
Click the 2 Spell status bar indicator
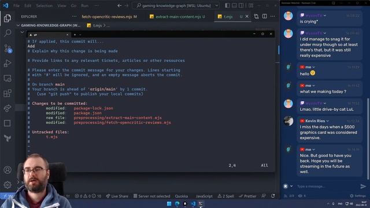point(225,196)
